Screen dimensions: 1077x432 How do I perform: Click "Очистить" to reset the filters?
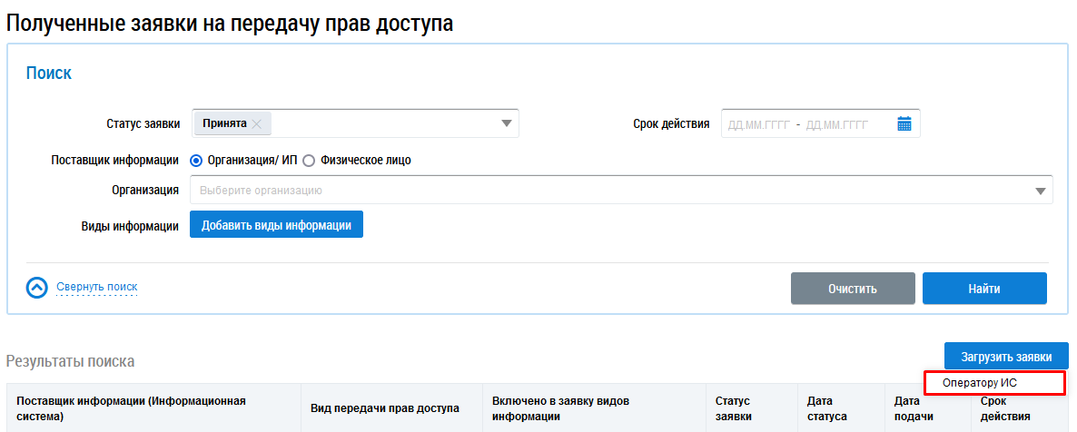point(852,289)
